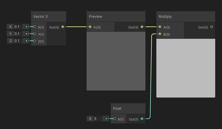This screenshot has height=129, width=222.
Task: Click the Multiply node A(3) input port
Action: coord(160,27)
